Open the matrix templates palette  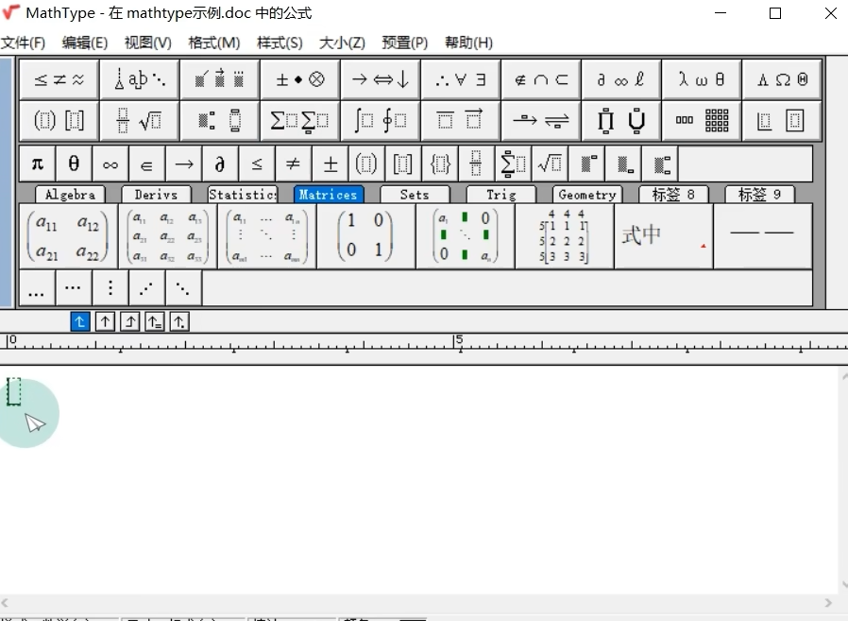[x=702, y=120]
